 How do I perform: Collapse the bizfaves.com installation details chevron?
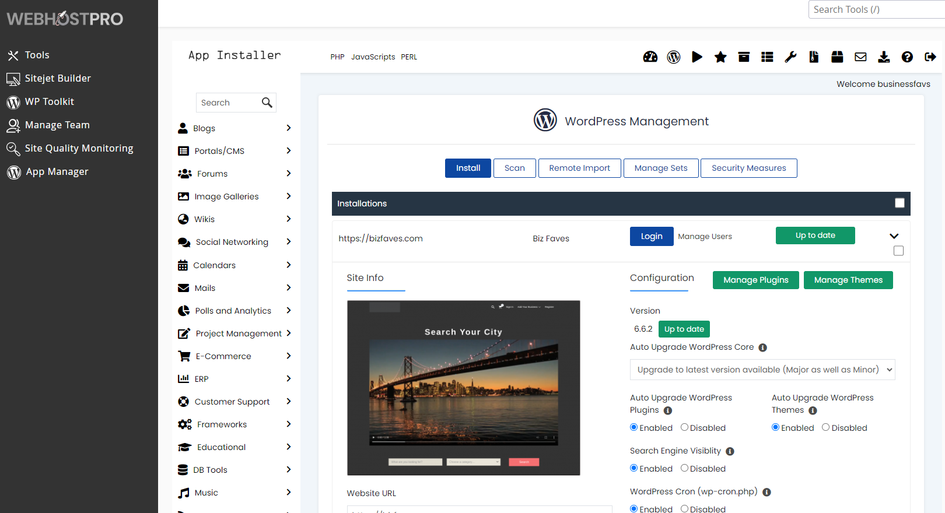pyautogui.click(x=894, y=236)
